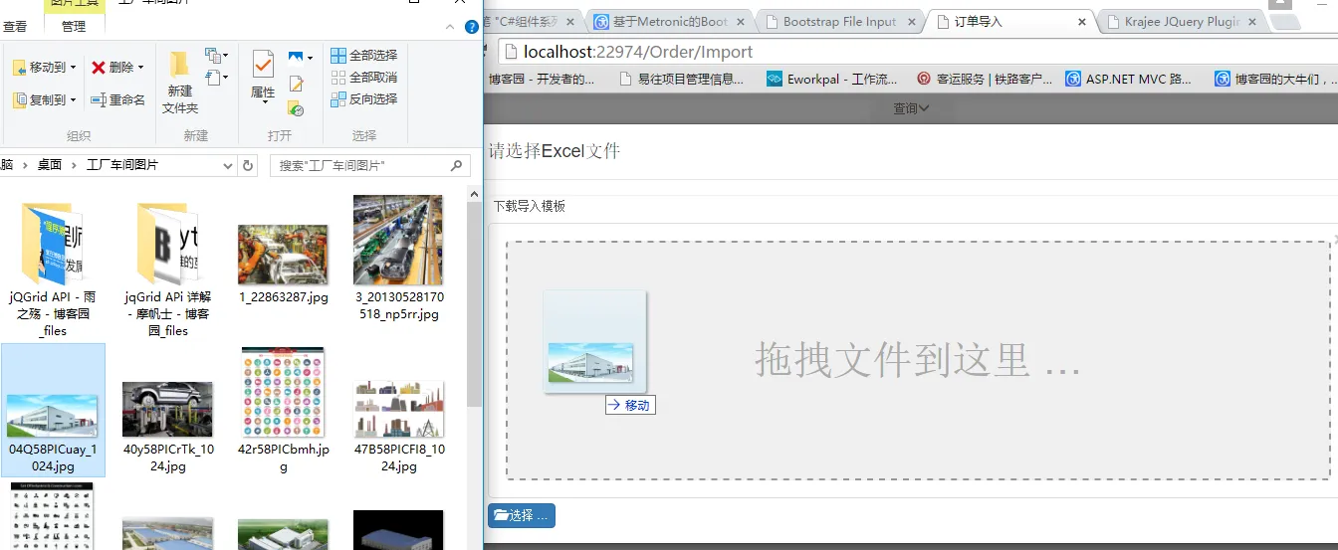Click the 搜索"工厂车间图片" search box
This screenshot has width=1338, height=550.
pyautogui.click(x=370, y=165)
